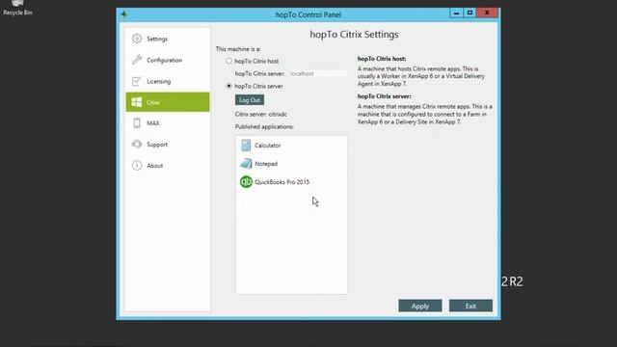This screenshot has height=347, width=617.
Task: Click the Support lifebuoy icon
Action: point(137,145)
